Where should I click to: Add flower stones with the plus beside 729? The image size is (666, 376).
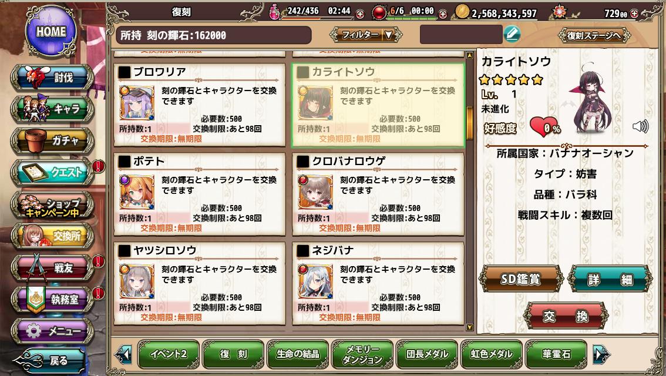tap(634, 14)
